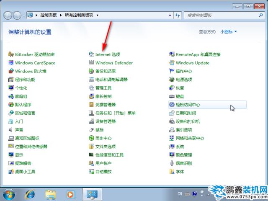This screenshot has width=268, height=201.
Task: Open the 小图标 view mode dropdown
Action: [x=229, y=32]
